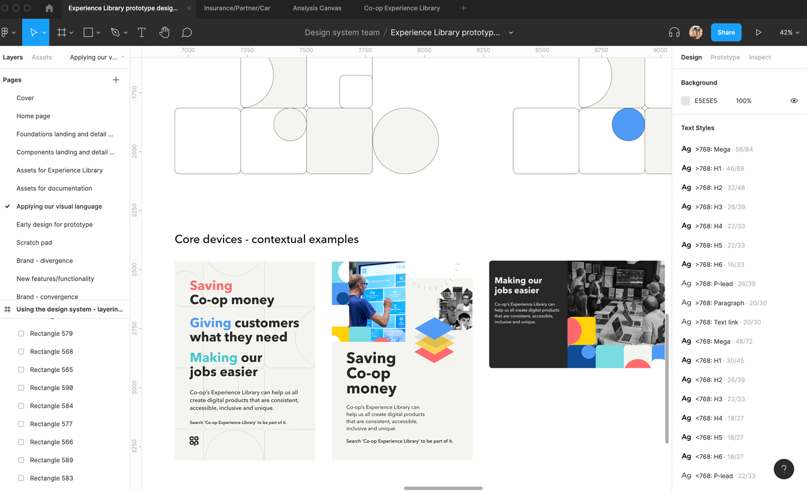Viewport: 807px width, 491px height.
Task: Click frame icon of 'Using the design system' layer
Action: point(7,309)
